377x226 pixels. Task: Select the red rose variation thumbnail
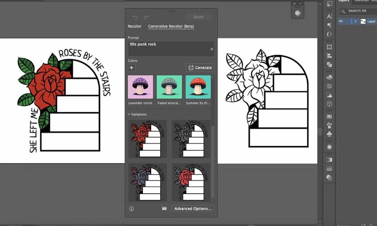point(148,139)
